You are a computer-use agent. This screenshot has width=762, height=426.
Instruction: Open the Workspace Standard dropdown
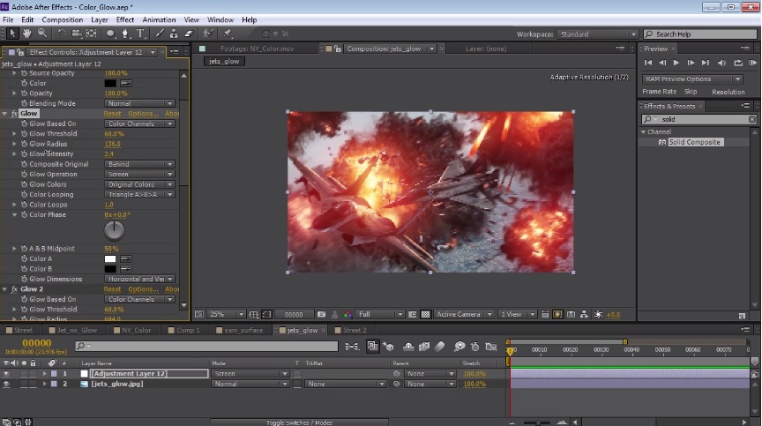pos(593,34)
